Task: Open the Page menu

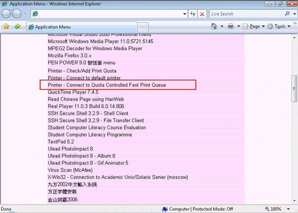Action: (254, 26)
